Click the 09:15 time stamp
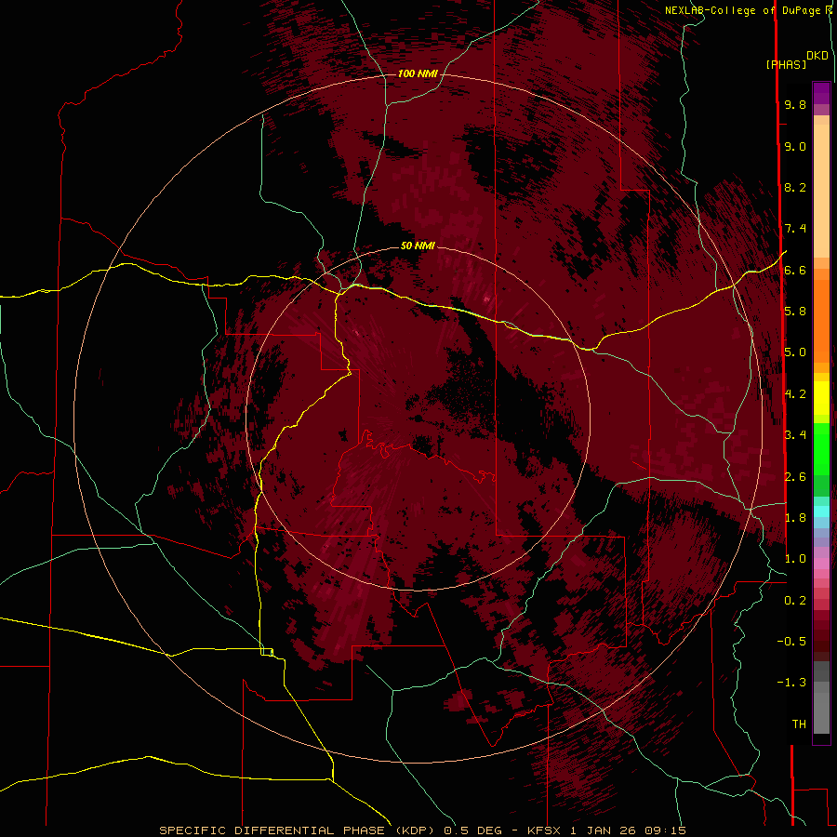837x837 pixels. [x=668, y=830]
